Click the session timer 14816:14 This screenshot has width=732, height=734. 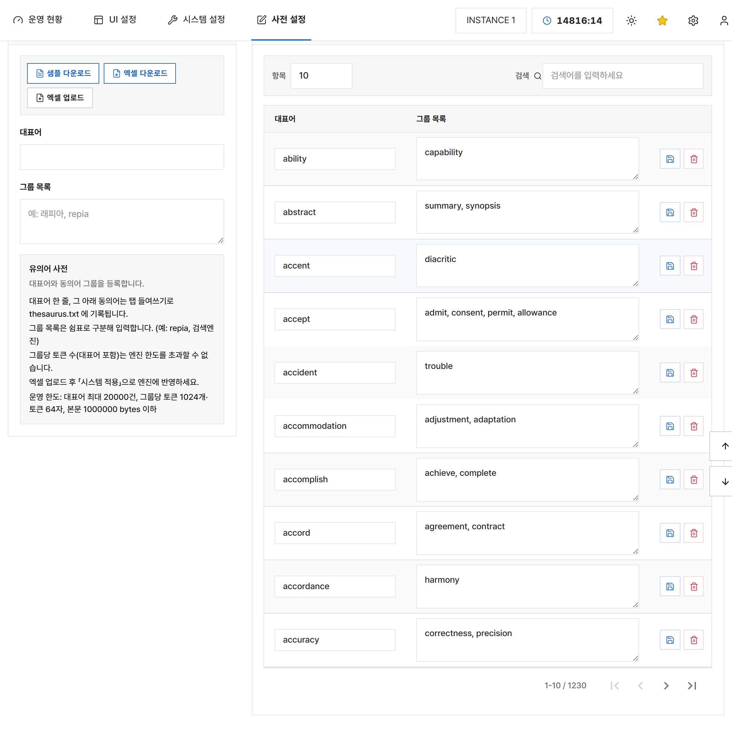click(572, 21)
